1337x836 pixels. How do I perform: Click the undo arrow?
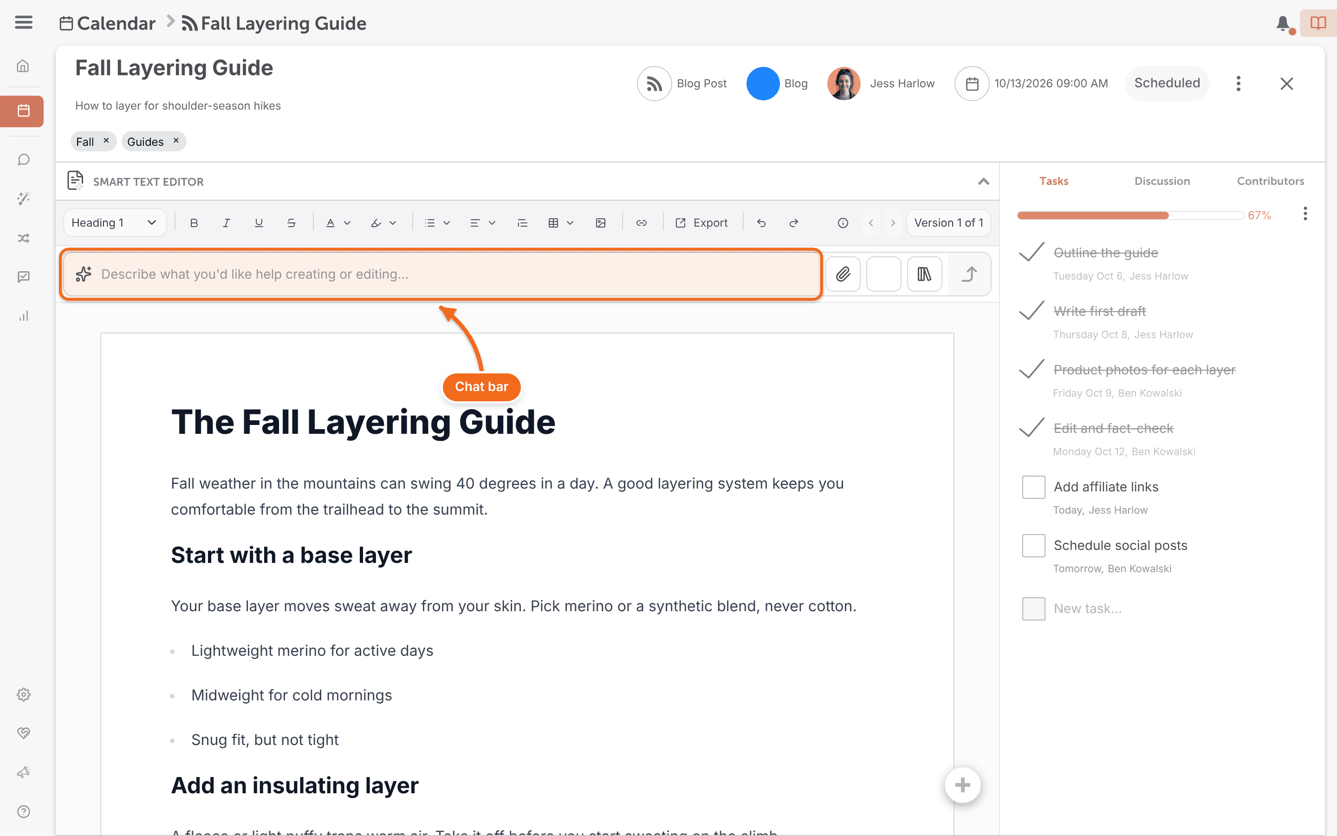click(761, 223)
